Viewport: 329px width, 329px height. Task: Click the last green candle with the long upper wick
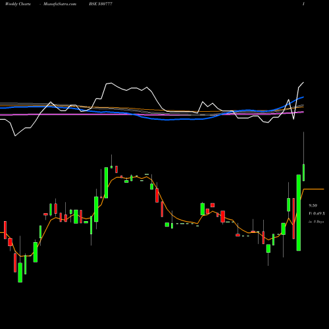[x=304, y=172]
